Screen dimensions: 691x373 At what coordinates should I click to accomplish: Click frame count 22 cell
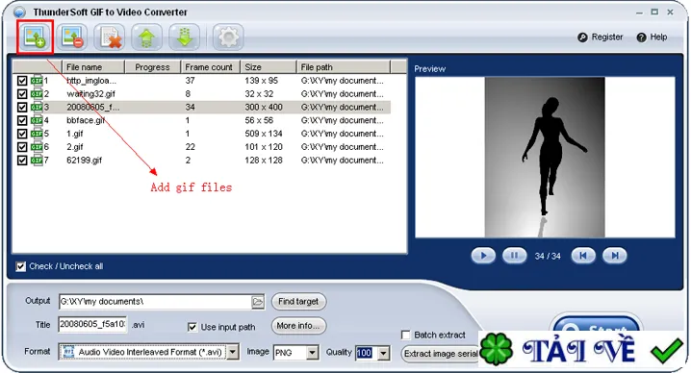pos(190,147)
